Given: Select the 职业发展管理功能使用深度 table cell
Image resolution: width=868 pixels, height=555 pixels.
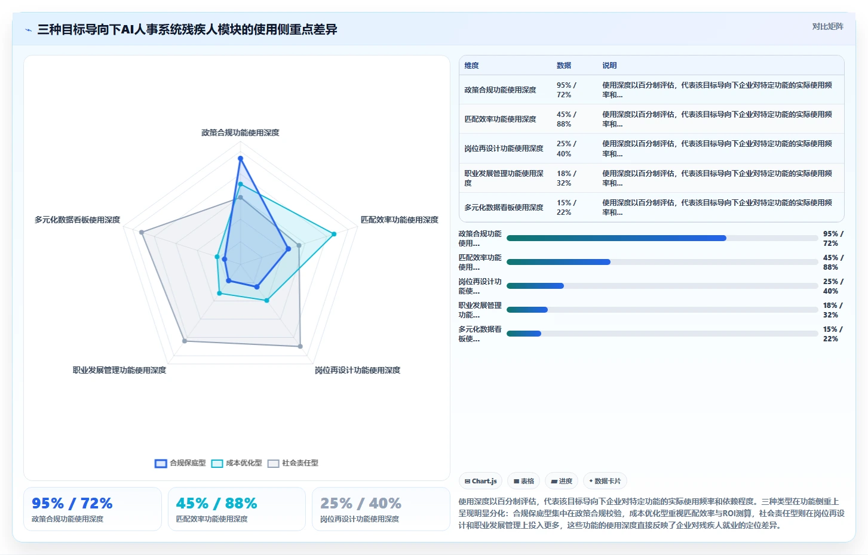Looking at the screenshot, I should (504, 178).
